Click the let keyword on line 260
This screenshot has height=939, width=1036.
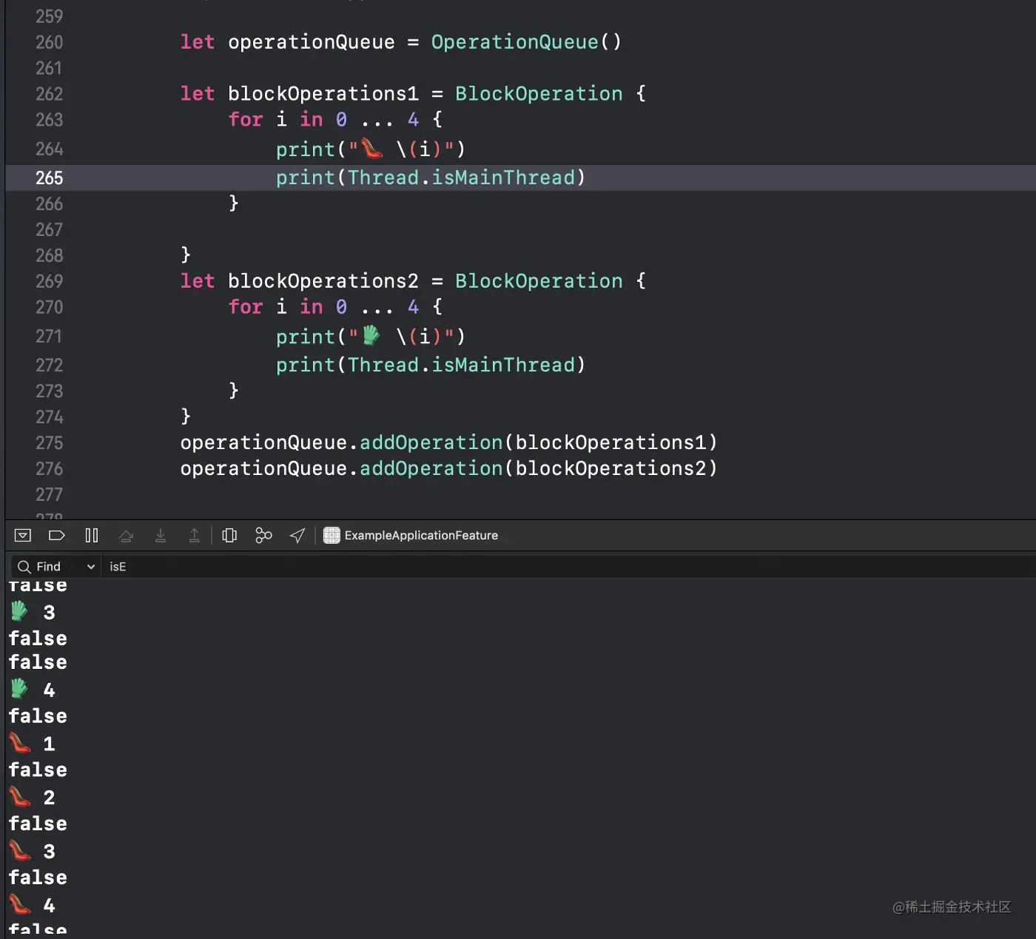(x=198, y=42)
